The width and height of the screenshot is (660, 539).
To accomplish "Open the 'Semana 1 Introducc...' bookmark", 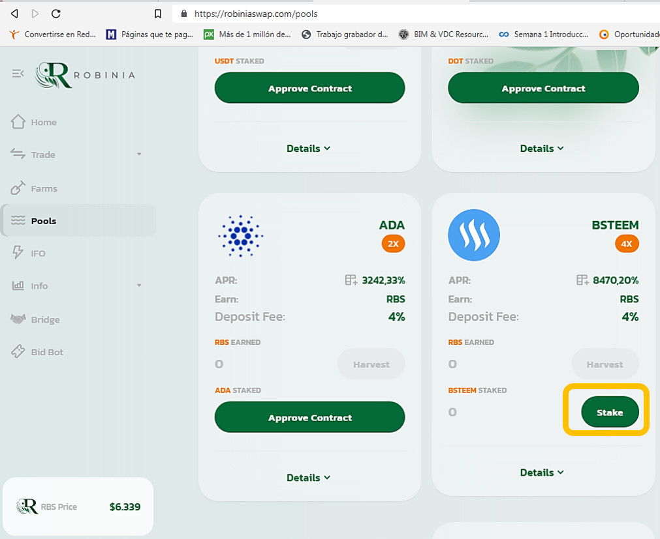I will tap(543, 35).
